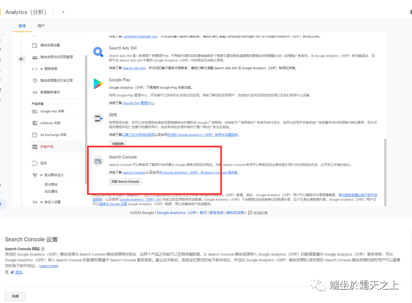Click the Search Ads 360 magnifier icon
The width and height of the screenshot is (412, 303).
[98, 51]
